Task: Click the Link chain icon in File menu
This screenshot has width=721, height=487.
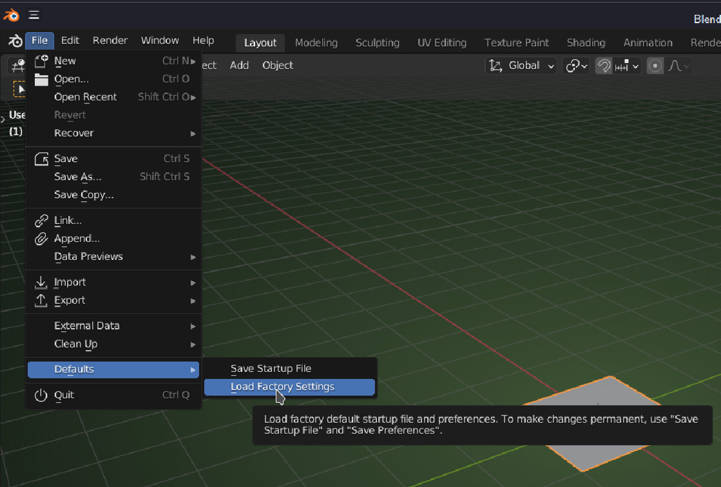Action: (x=41, y=221)
